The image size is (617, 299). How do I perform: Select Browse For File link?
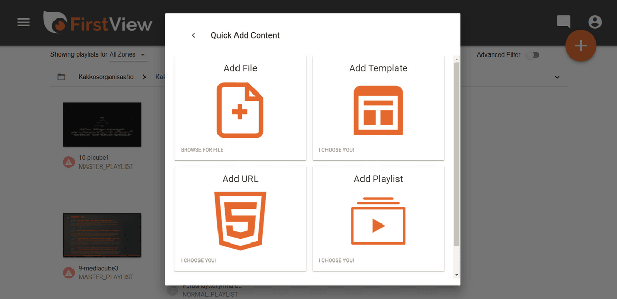[202, 150]
